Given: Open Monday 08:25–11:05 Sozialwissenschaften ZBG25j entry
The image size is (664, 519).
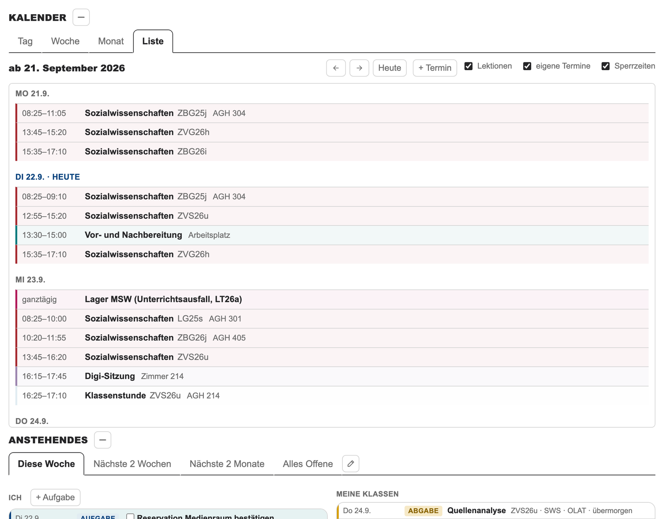Looking at the screenshot, I should pos(332,113).
